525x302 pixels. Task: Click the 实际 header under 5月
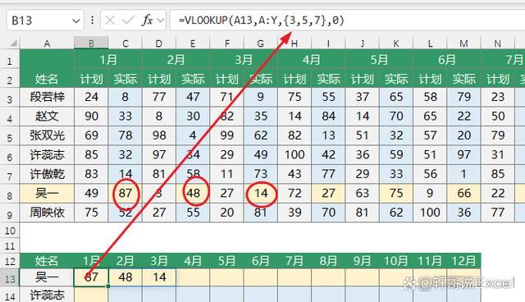(396, 79)
